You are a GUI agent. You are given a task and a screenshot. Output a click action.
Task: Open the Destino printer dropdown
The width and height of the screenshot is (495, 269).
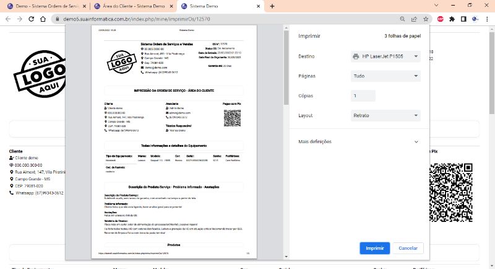pos(385,57)
